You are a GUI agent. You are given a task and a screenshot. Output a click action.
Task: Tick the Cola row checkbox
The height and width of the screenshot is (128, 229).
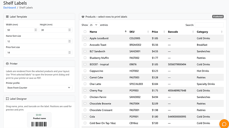click(x=85, y=116)
